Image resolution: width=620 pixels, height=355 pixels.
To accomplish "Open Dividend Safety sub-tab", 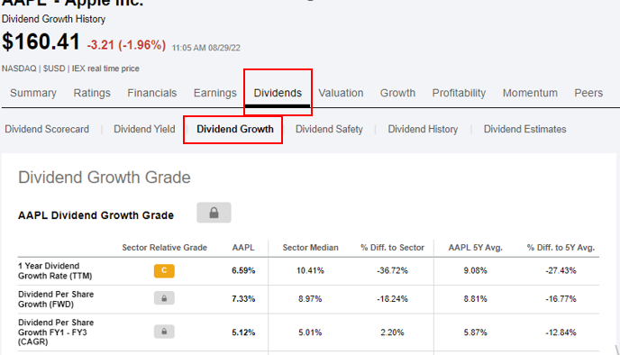I will click(x=329, y=129).
